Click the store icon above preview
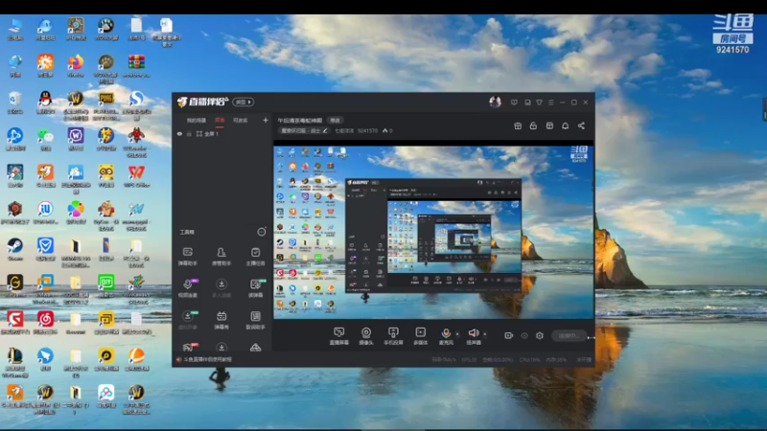The width and height of the screenshot is (767, 431). (549, 126)
